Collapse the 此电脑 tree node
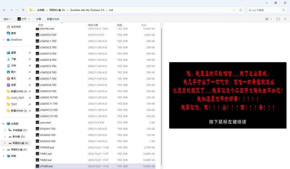Image resolution: width=290 pixels, height=169 pixels. 3,124
